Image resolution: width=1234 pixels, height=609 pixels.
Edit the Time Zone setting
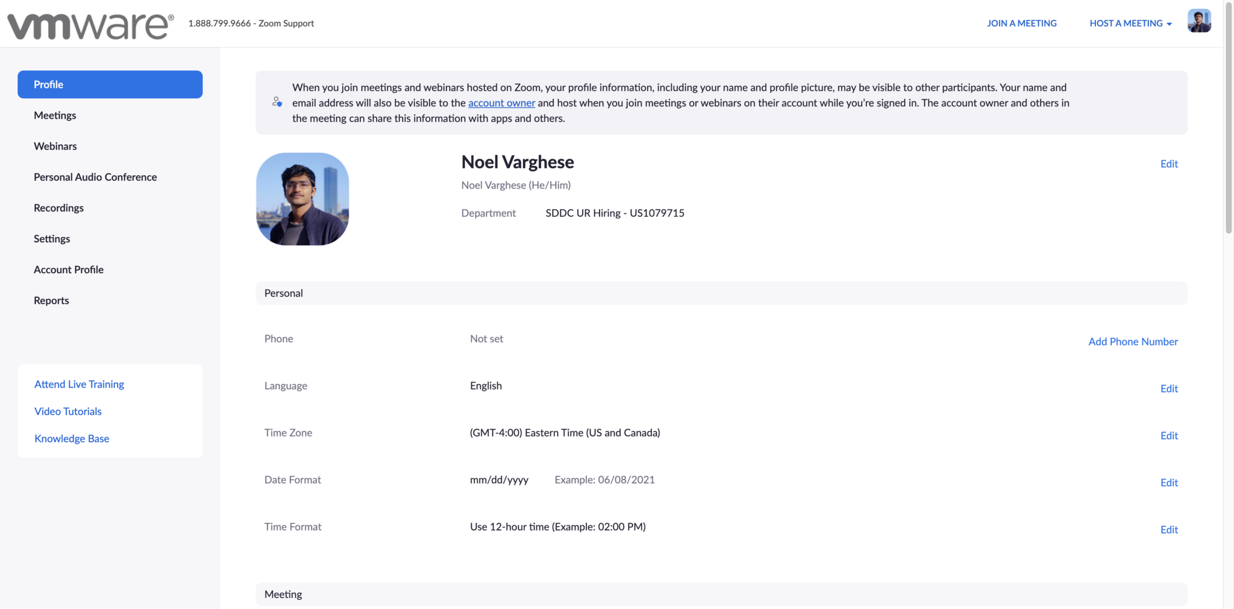click(x=1168, y=436)
